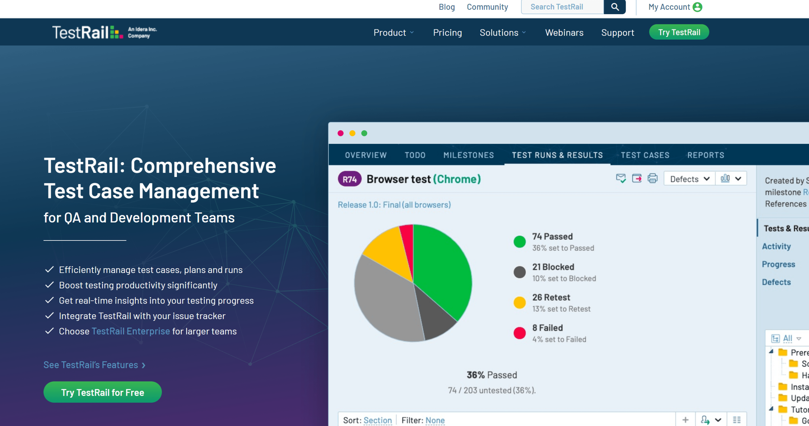Image resolution: width=809 pixels, height=426 pixels.
Task: Click the 'Browser test (Chrome)' title
Action: click(x=424, y=179)
